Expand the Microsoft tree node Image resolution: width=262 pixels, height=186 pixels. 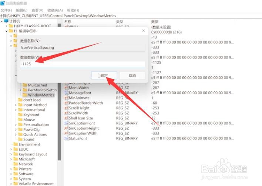tap(11, 159)
